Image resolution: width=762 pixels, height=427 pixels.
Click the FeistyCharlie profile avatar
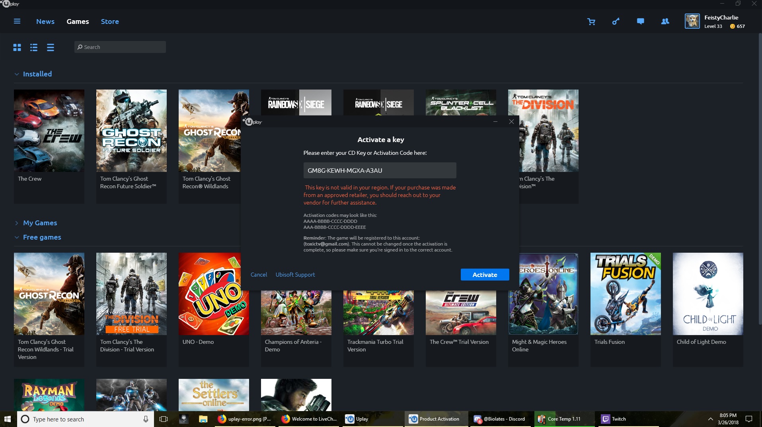tap(692, 21)
